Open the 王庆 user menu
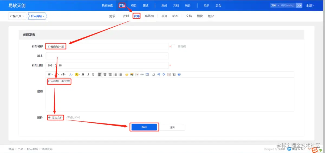325x153 pixels. [310, 5]
